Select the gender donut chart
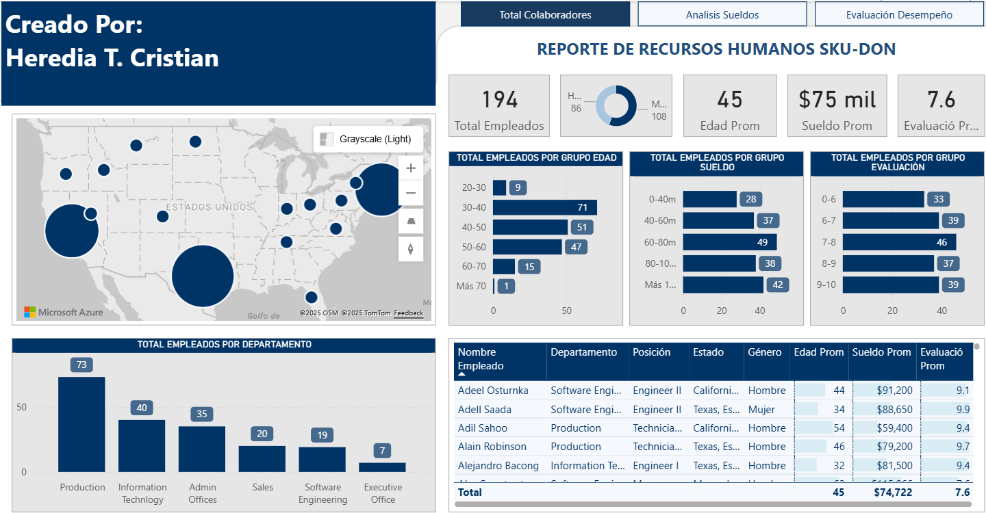The height and width of the screenshot is (513, 986). click(616, 105)
